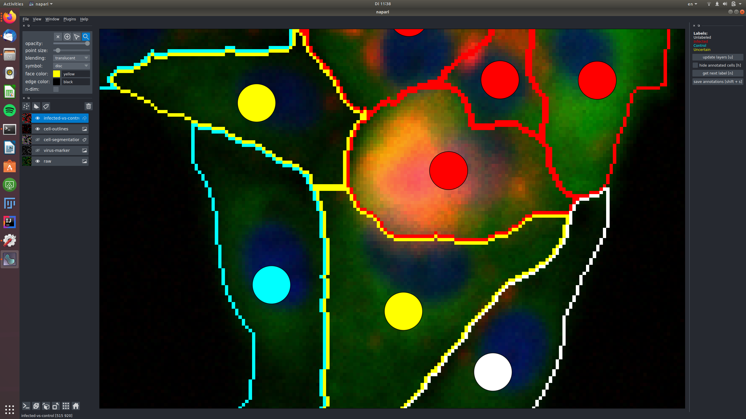Click the yellow face color swatch
The image size is (746, 419).
pos(57,74)
